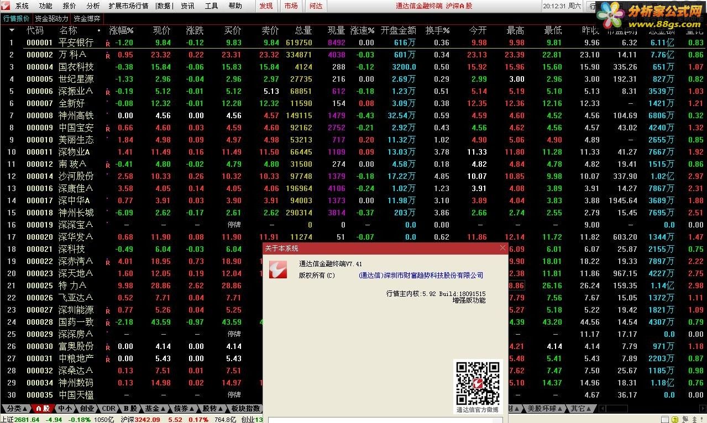Select the CDR bottom tab

(x=108, y=409)
